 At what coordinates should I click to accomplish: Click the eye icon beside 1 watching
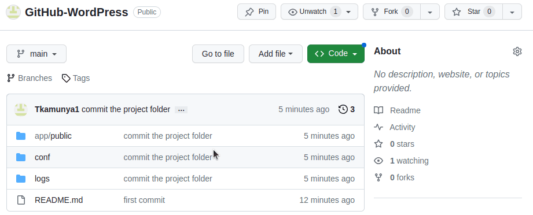tap(378, 161)
